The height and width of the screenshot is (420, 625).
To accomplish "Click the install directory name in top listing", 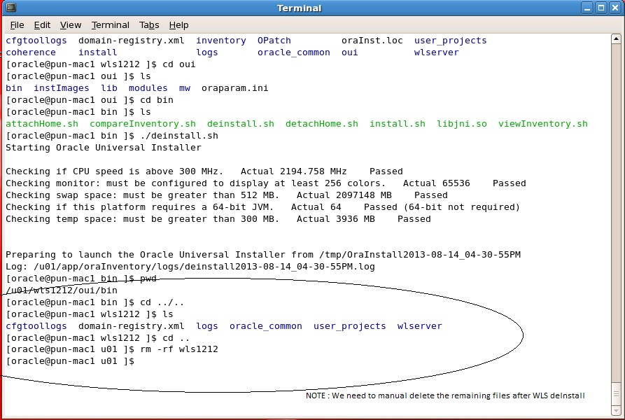I will (x=98, y=52).
